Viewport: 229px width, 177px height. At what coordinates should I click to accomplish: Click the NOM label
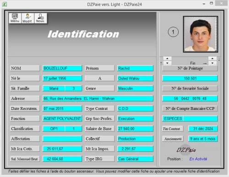[25, 68]
